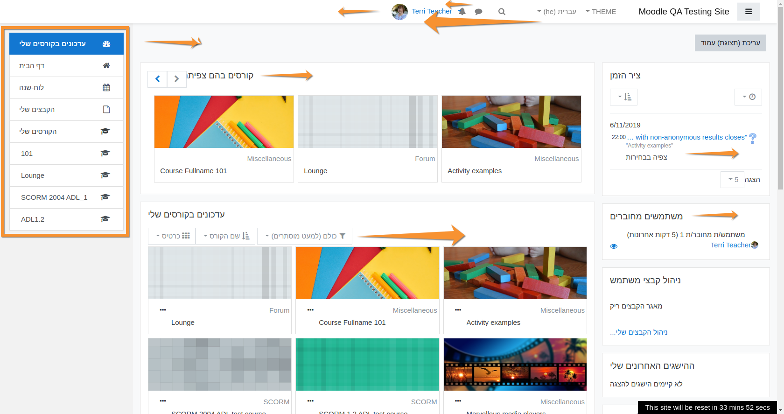Screen dimensions: 784x414
Task: Expand the THEME dropdown
Action: coord(601,12)
